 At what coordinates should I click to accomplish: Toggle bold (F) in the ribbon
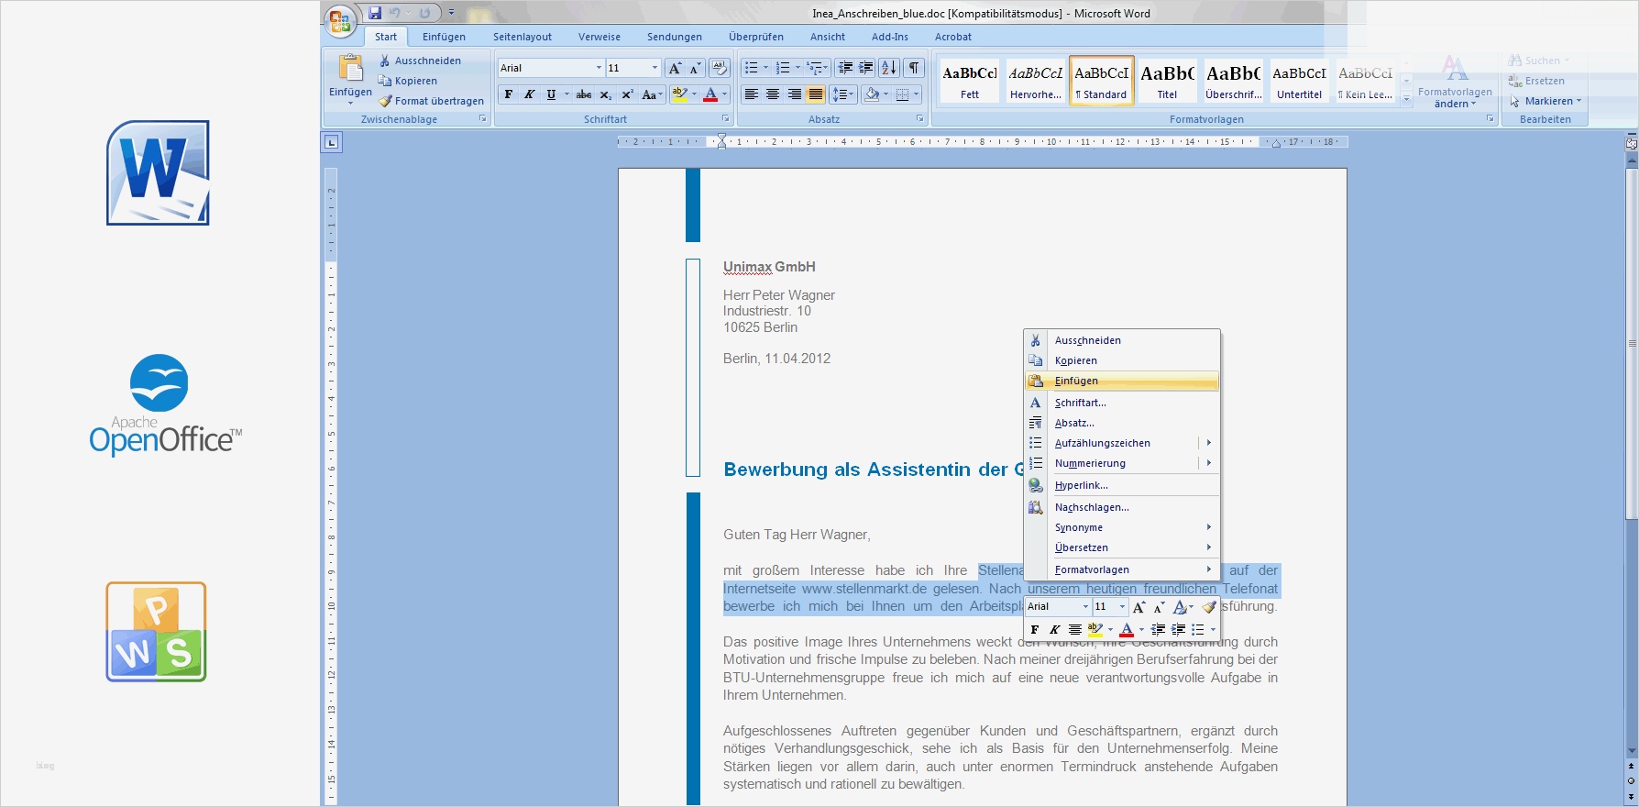(509, 94)
